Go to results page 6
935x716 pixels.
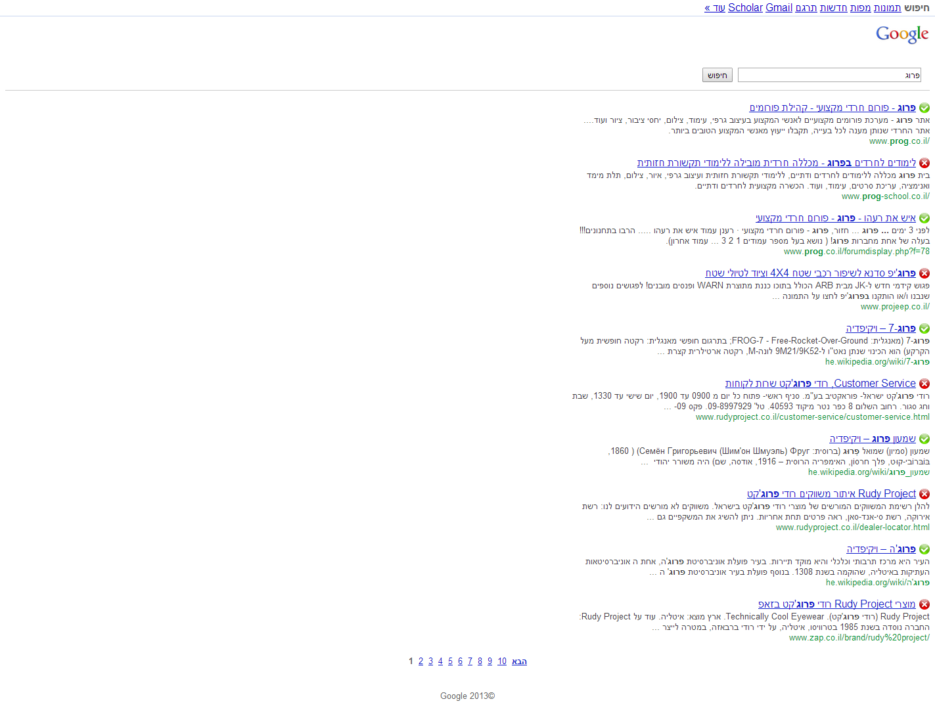(x=460, y=661)
